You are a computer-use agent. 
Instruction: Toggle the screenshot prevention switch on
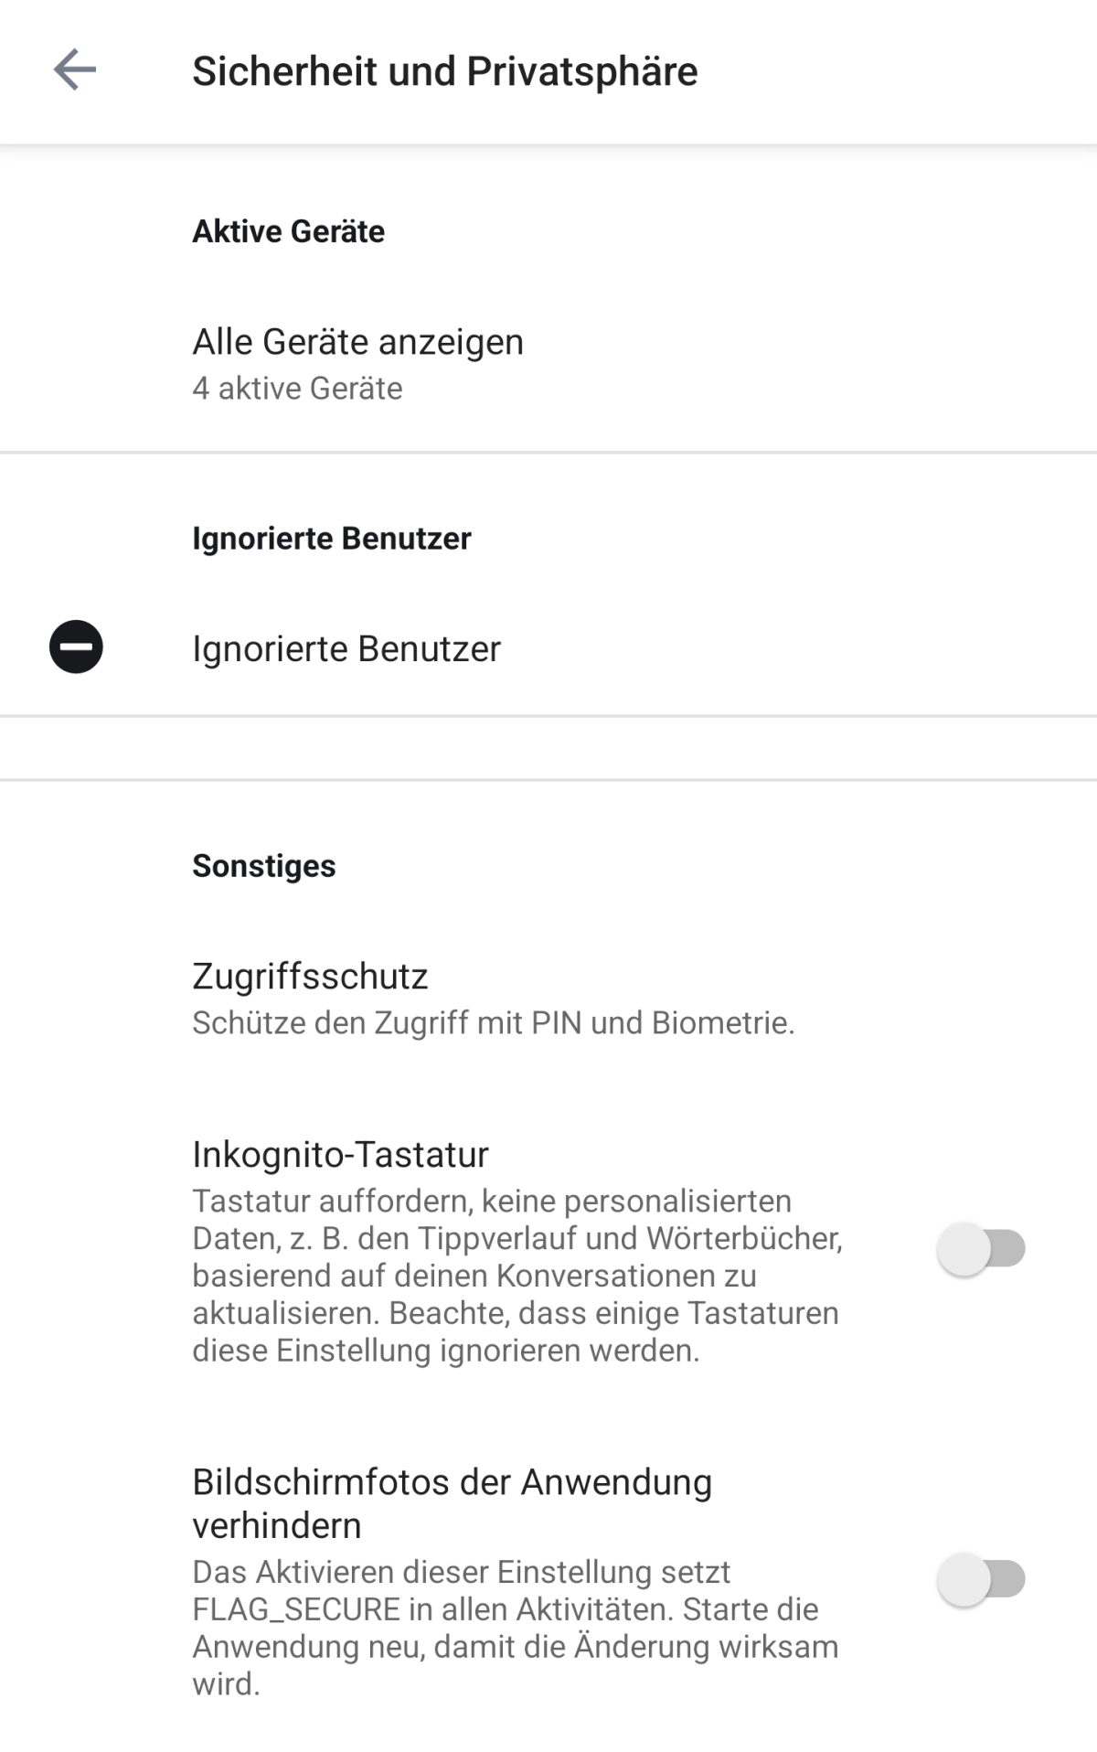pos(980,1579)
